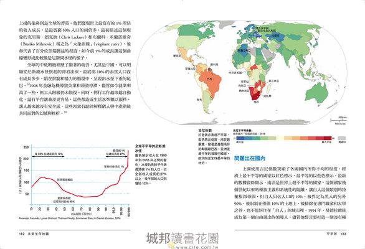The width and height of the screenshot is (365, 249).
Task: Click the blue heading 問題出在國內
Action: [x=250, y=159]
